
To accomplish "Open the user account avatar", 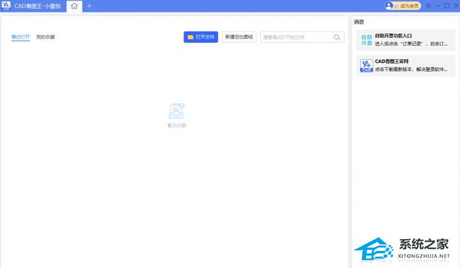I will (x=389, y=5).
